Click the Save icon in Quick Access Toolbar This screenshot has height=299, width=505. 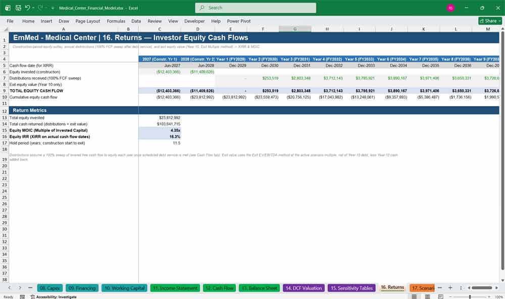18,8
